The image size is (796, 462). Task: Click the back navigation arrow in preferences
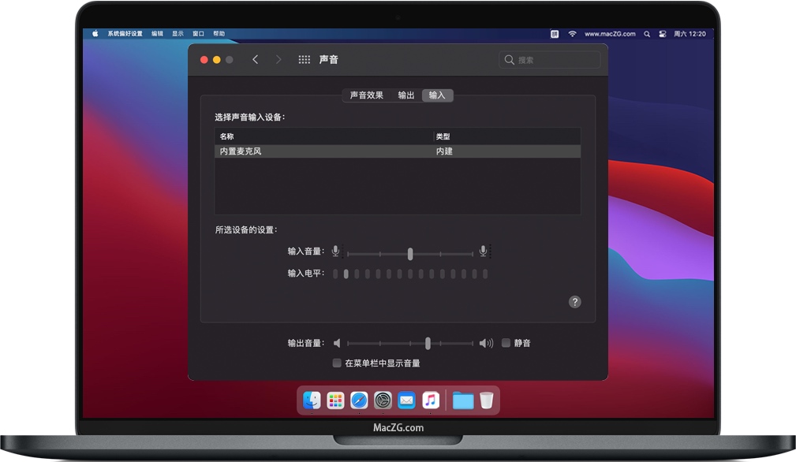(256, 59)
